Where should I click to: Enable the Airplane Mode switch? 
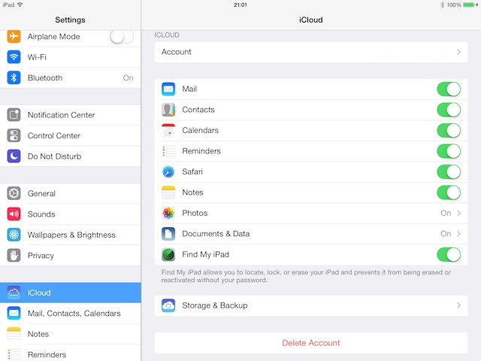122,37
